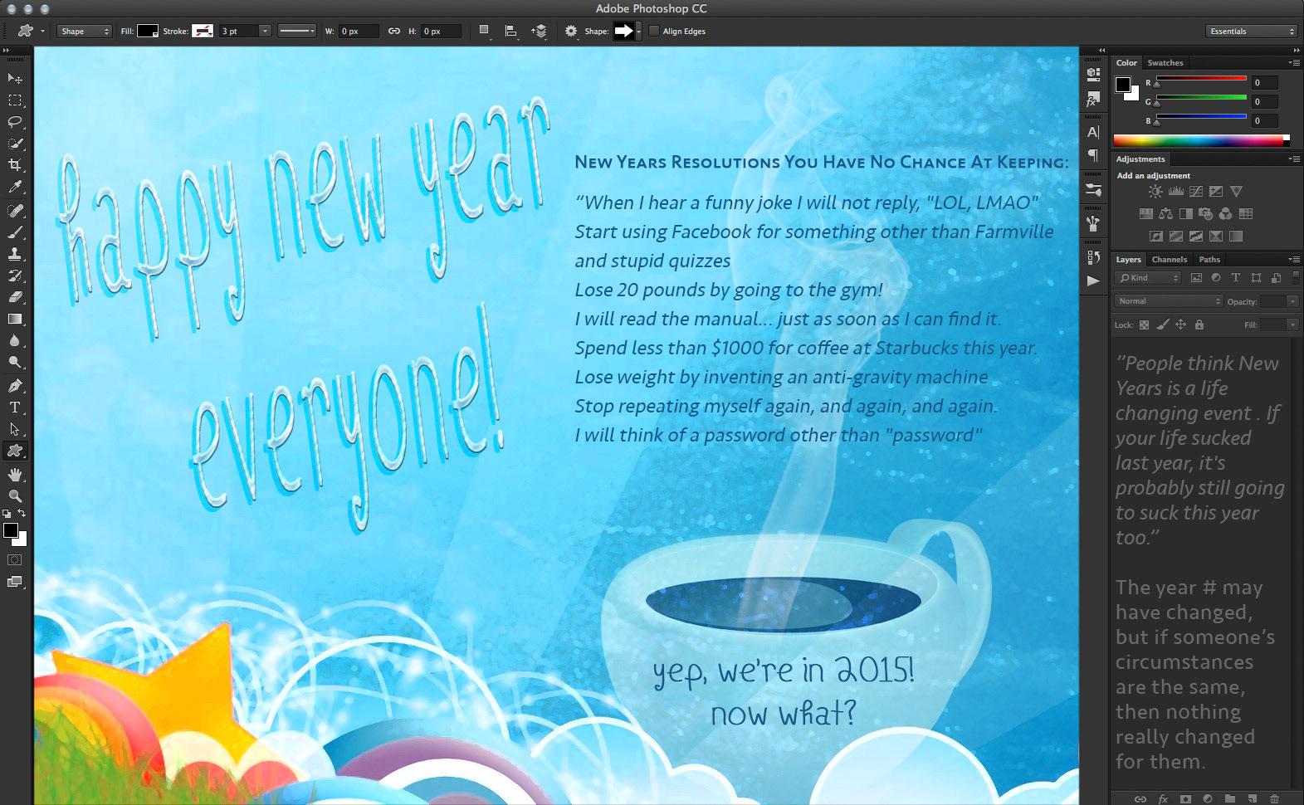The height and width of the screenshot is (805, 1304).
Task: Toggle filter for adjustment layers
Action: [x=1216, y=278]
